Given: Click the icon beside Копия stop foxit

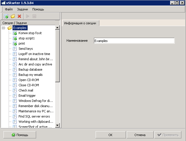Looking at the screenshot, I should coord(15,33).
